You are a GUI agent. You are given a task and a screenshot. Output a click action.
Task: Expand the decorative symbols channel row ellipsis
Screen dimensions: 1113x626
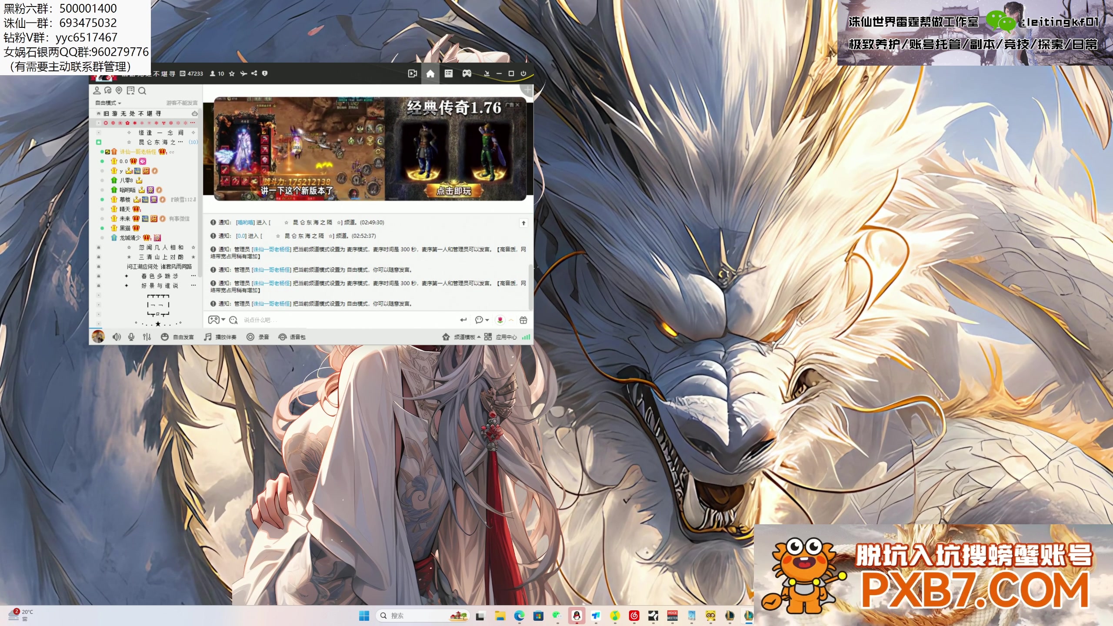coord(193,123)
